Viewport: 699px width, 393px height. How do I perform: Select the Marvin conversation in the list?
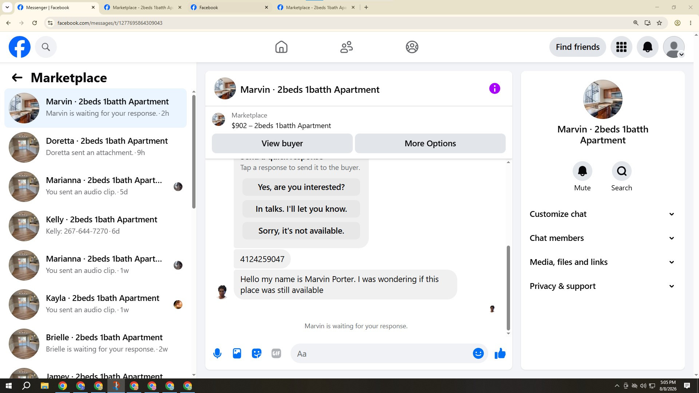[x=95, y=108]
